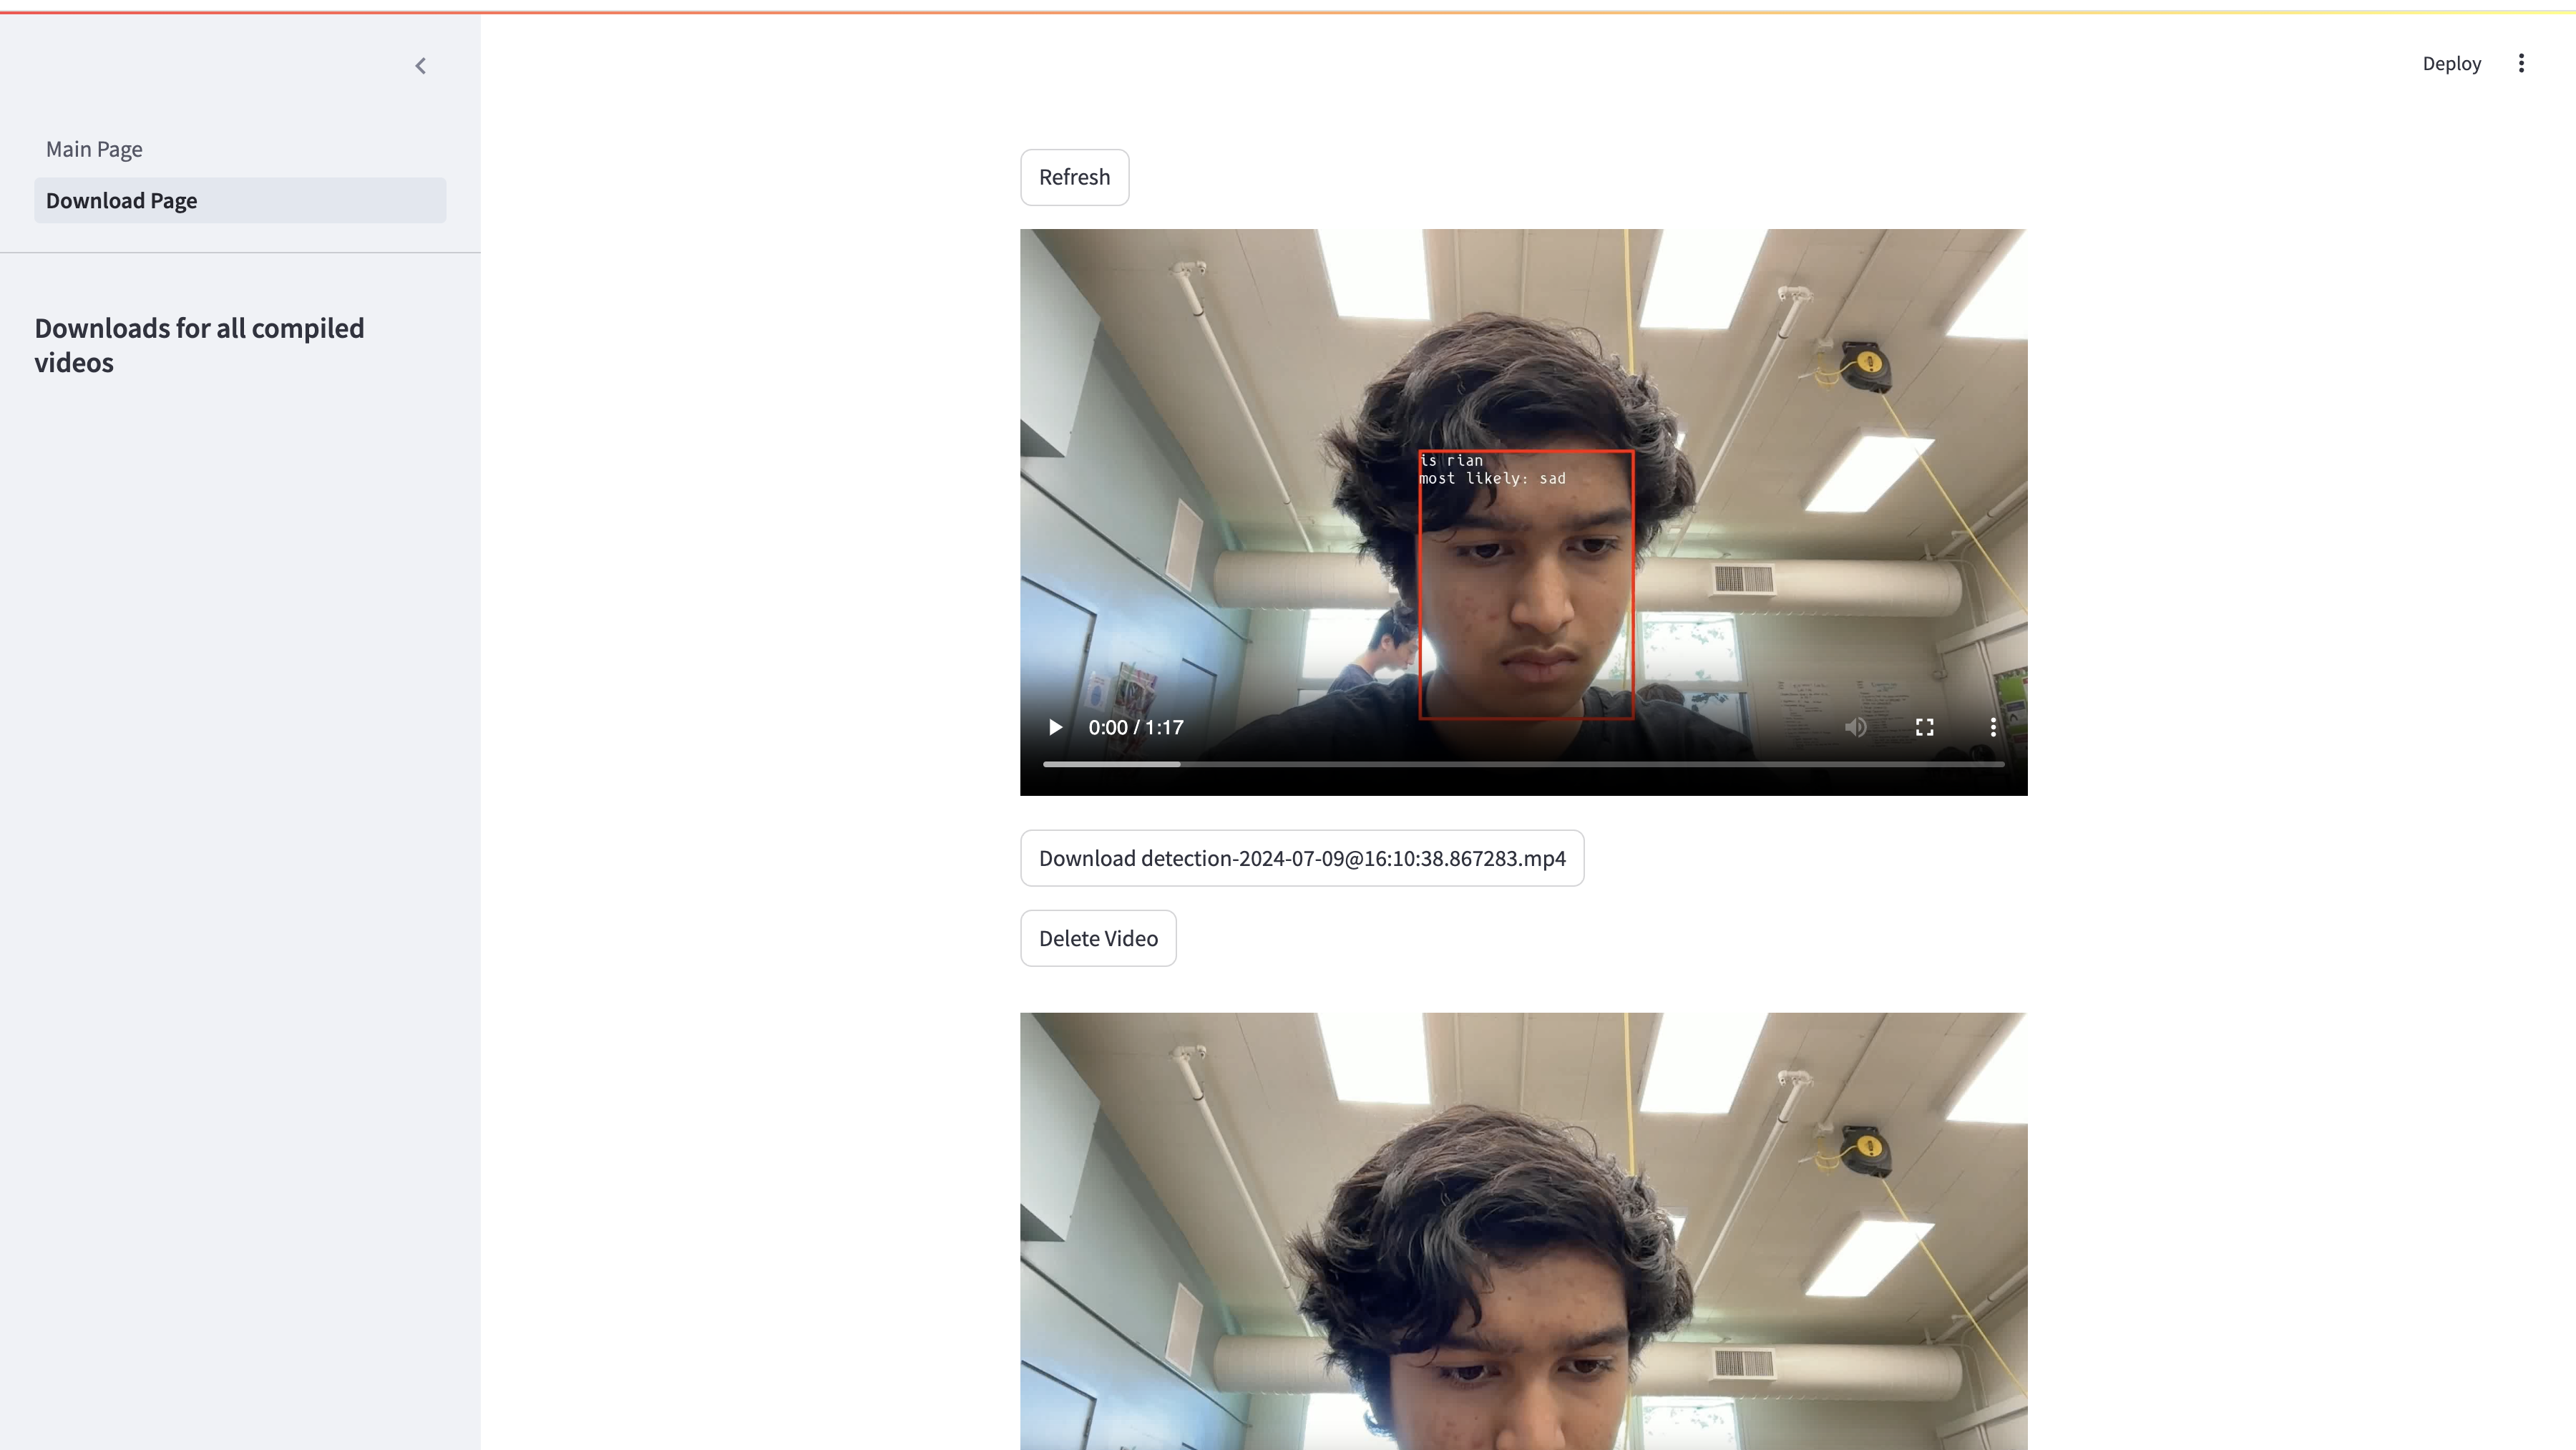Click the Refresh button
Image resolution: width=2576 pixels, height=1450 pixels.
click(x=1074, y=177)
